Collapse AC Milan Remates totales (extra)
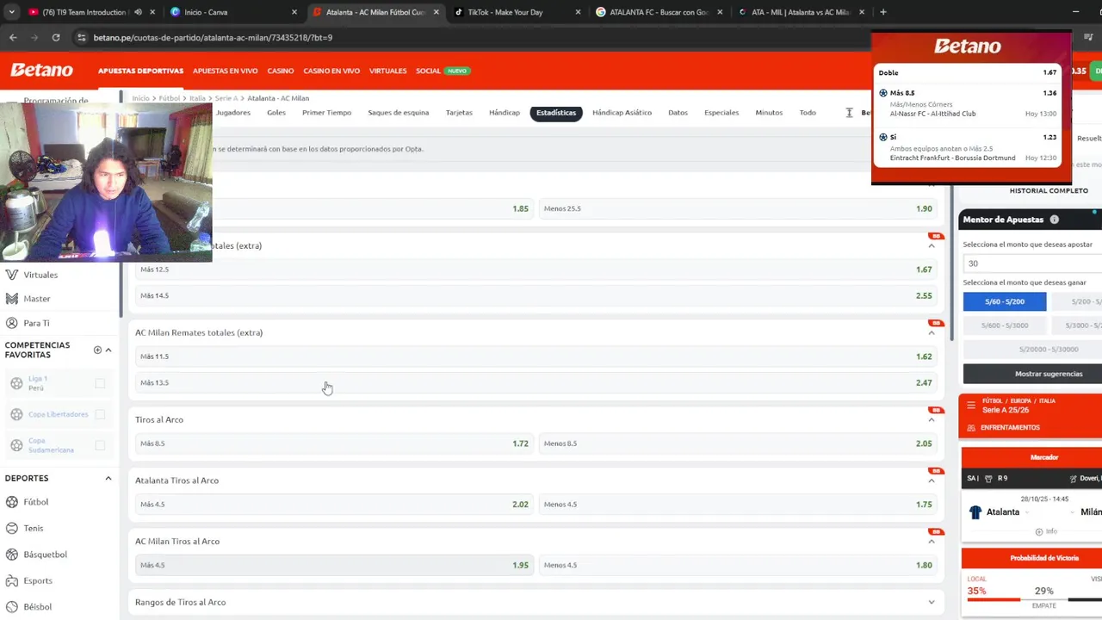 point(932,332)
